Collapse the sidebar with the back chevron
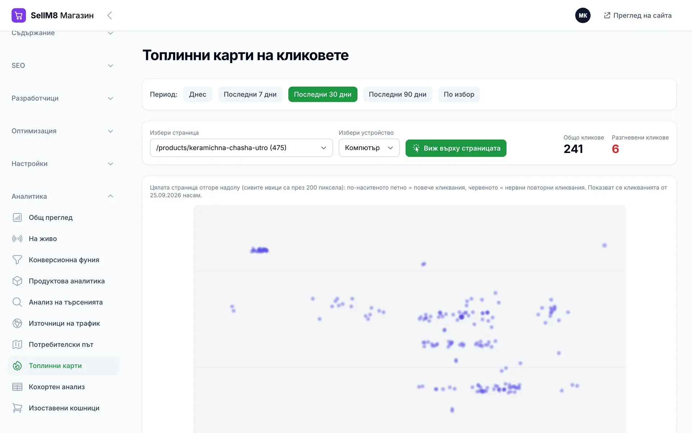Image resolution: width=692 pixels, height=433 pixels. [x=110, y=16]
